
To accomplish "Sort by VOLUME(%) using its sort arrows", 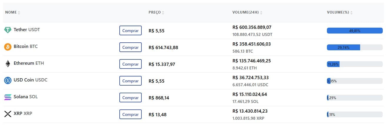I will pos(351,13).
